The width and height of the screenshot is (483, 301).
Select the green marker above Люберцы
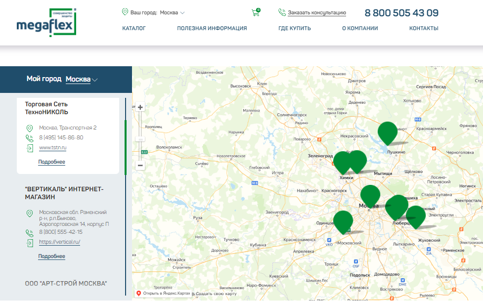(397, 207)
